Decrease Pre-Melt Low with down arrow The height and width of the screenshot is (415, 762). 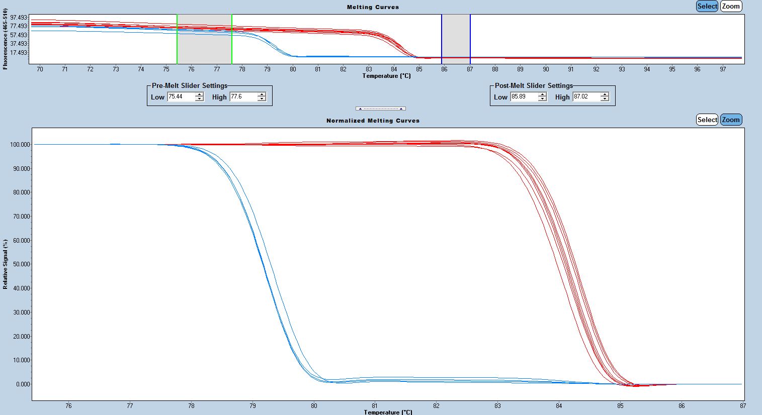point(200,99)
